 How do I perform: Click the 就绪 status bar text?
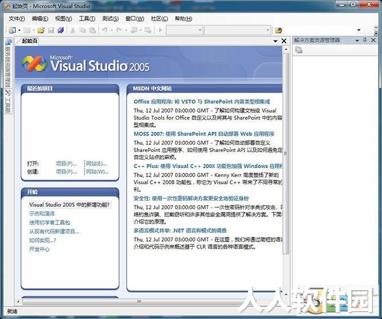pos(12,311)
